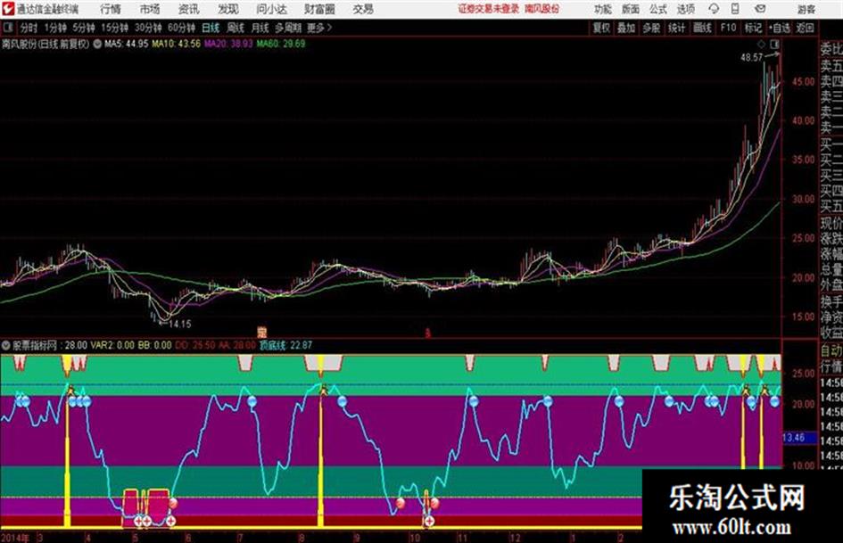Switch to the 周线 period tab
843x543 pixels.
coord(236,28)
